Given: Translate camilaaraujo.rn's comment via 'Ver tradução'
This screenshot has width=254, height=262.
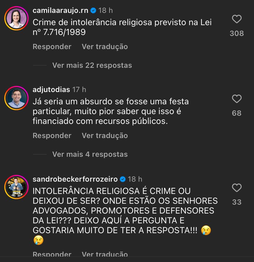Looking at the screenshot, I should [105, 47].
